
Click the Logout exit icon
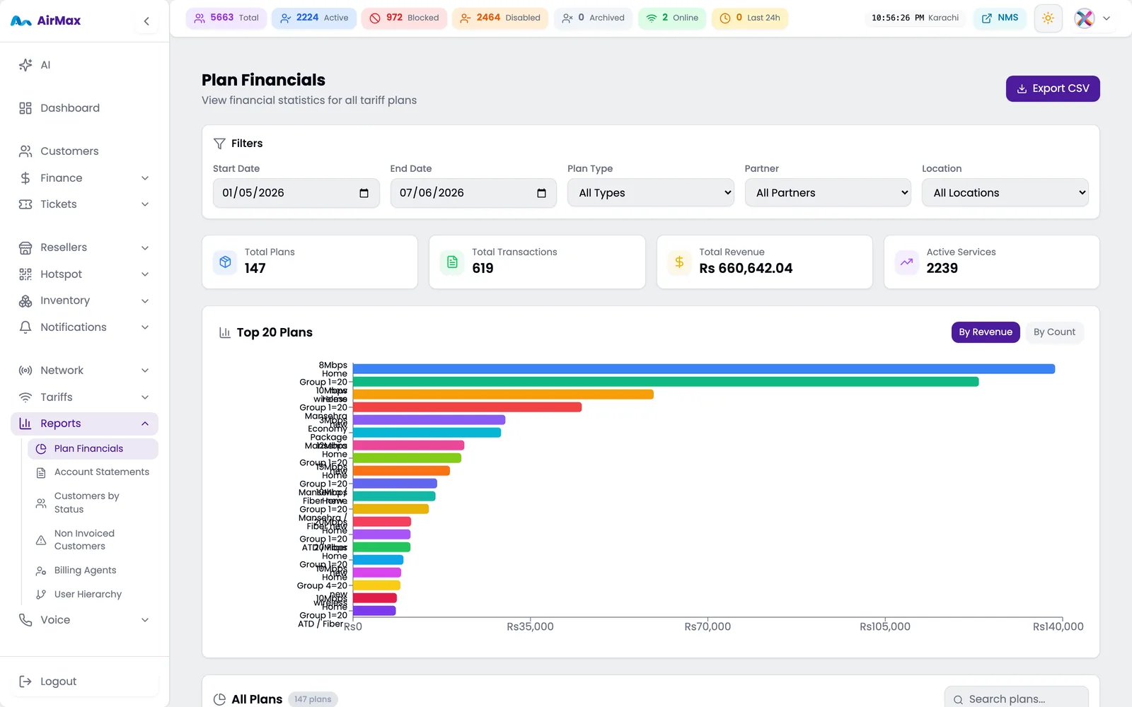[x=25, y=682]
